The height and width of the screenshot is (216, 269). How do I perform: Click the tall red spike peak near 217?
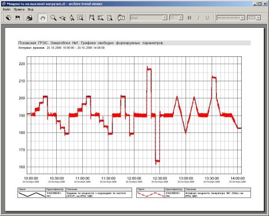[x=149, y=69]
